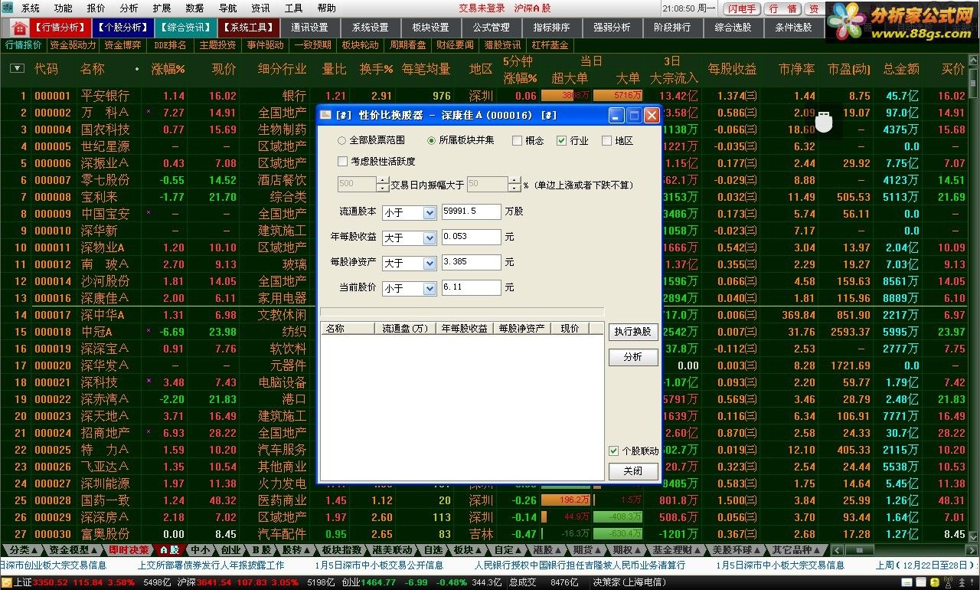Viewport: 980px width, 590px height.
Task: Click the application logo icon in the title bar
Action: (7, 8)
